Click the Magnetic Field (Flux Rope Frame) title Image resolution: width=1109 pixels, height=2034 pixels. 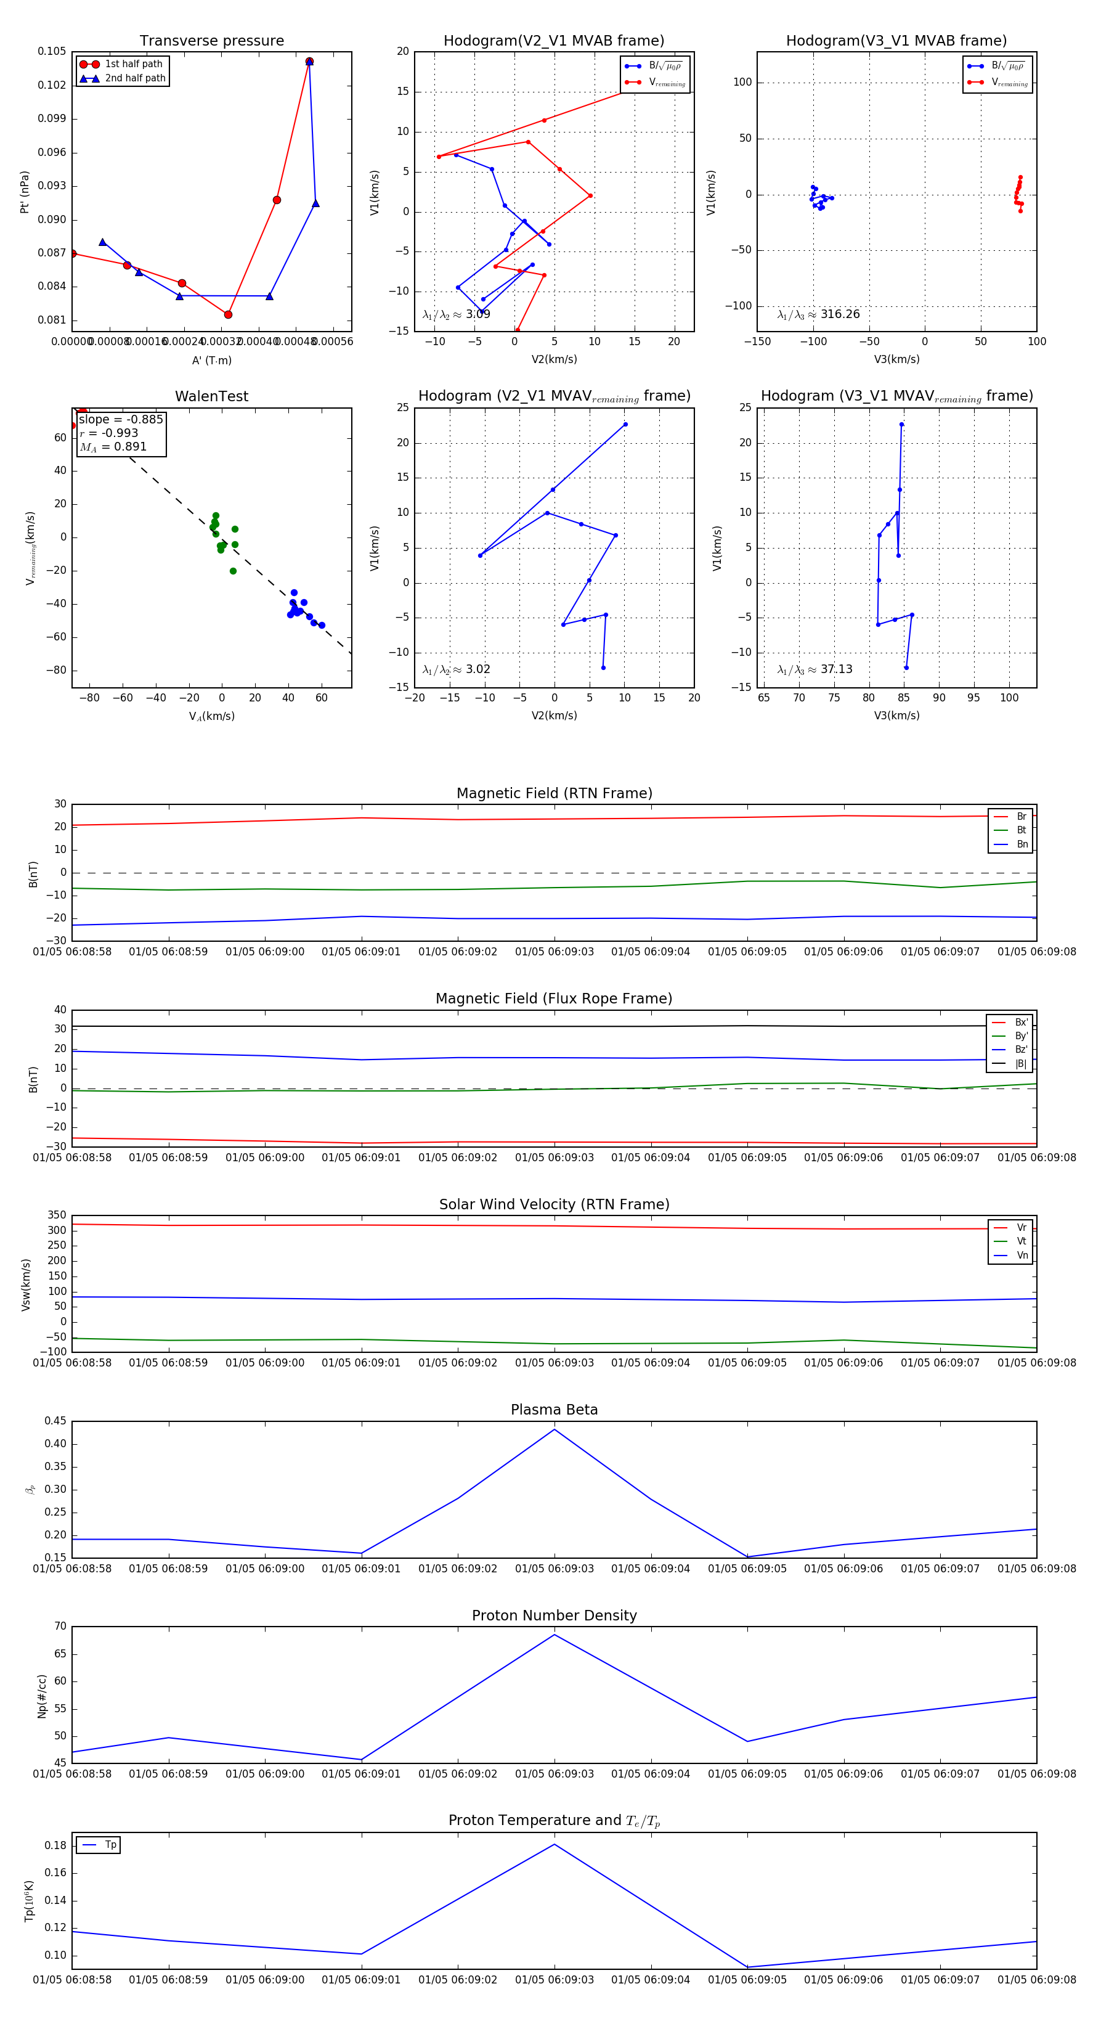pyautogui.click(x=554, y=999)
